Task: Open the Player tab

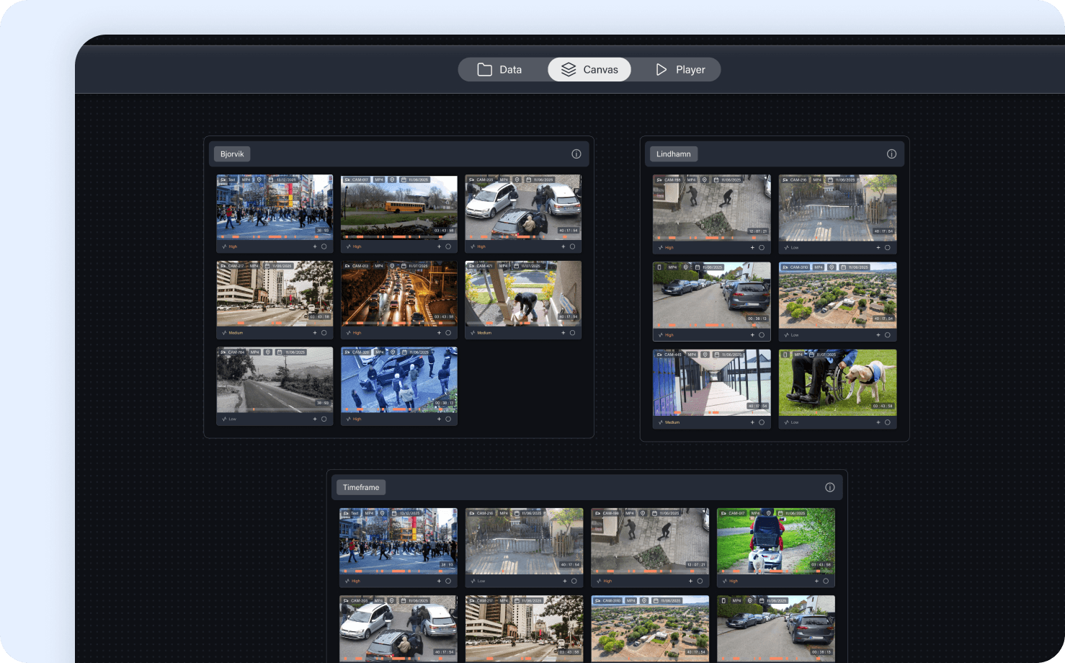Action: point(679,69)
